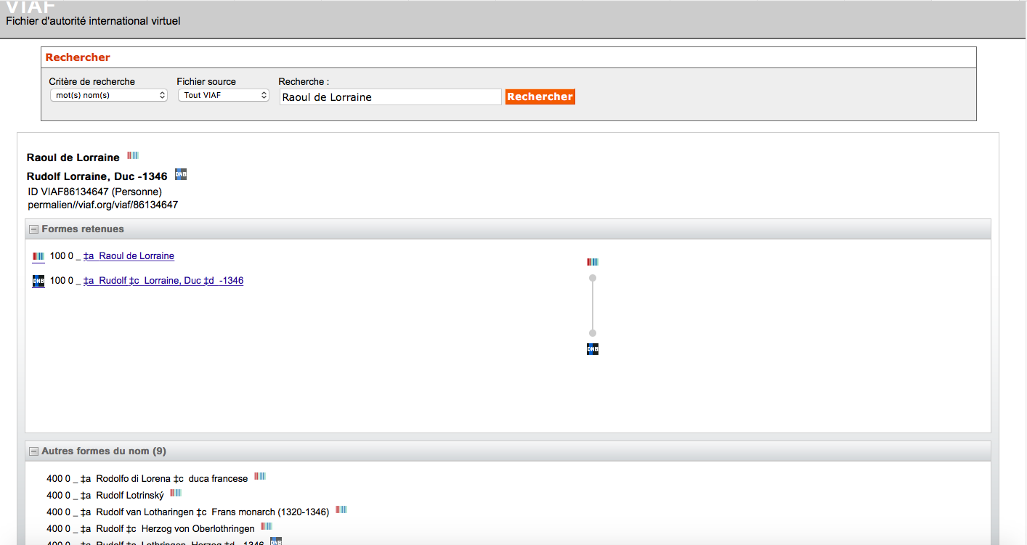Click the red Rechercher panel heading

[x=78, y=57]
